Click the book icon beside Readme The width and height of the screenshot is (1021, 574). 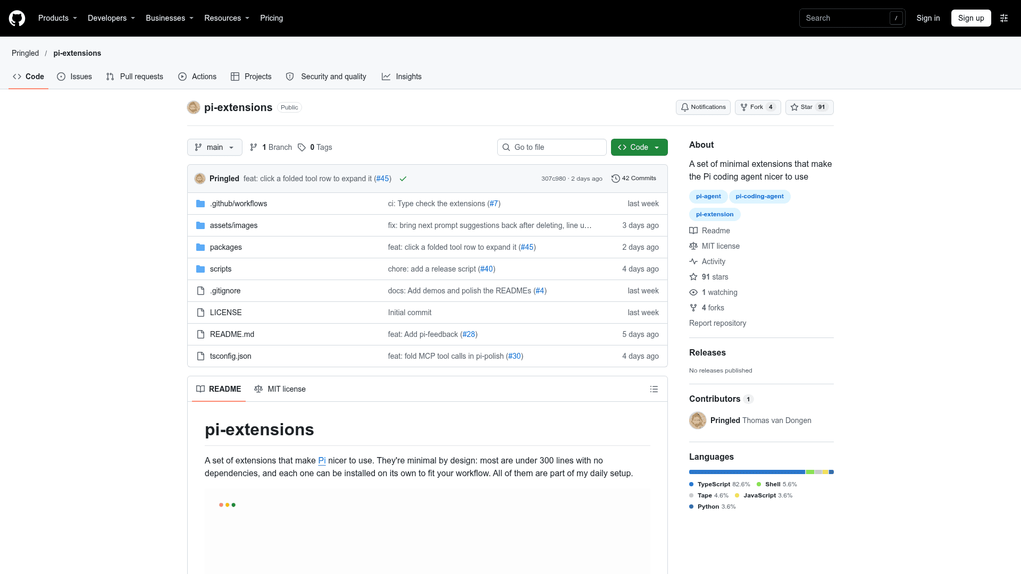(x=693, y=231)
